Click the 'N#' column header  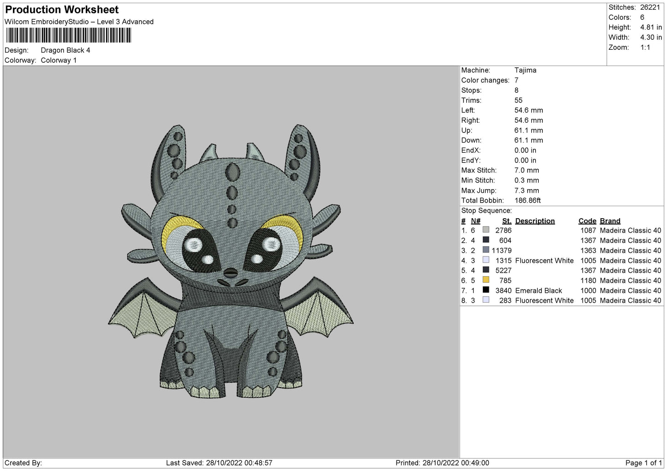tap(475, 221)
